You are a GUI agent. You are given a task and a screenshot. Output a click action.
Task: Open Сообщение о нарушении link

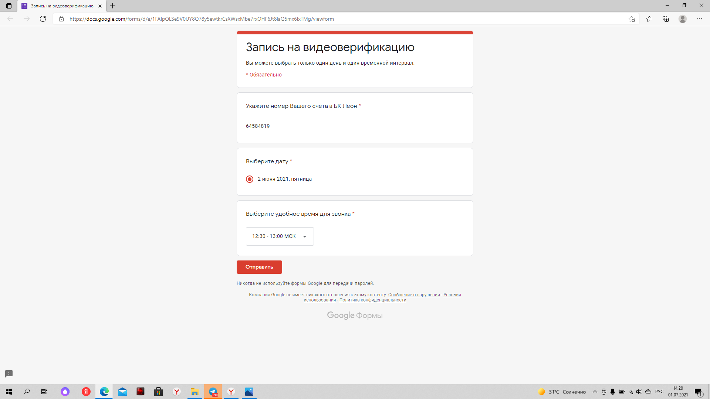(x=414, y=295)
